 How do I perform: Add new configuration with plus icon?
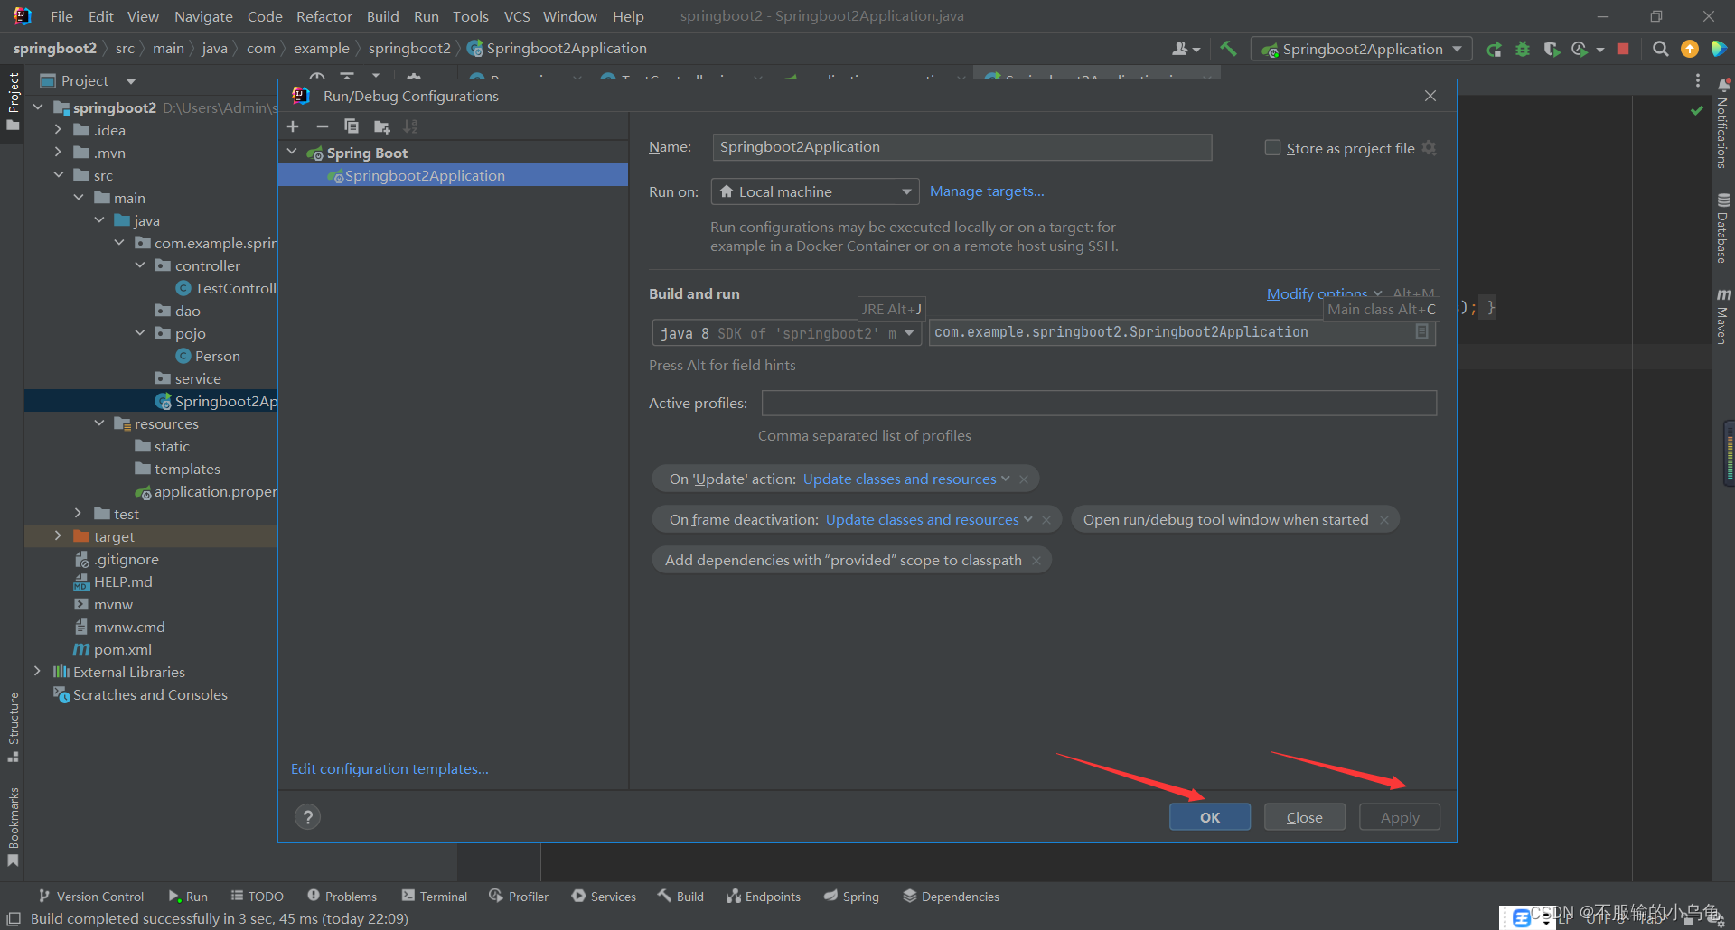(x=293, y=126)
